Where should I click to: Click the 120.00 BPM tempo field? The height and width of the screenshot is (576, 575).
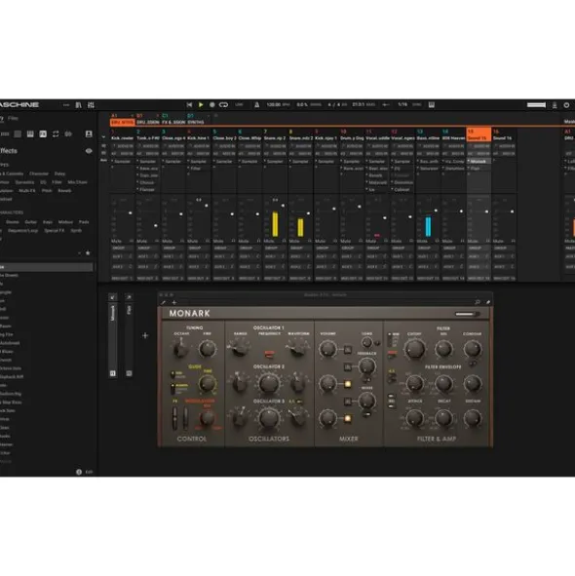click(x=278, y=104)
